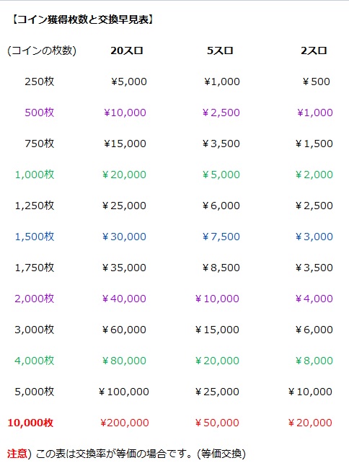Click the ¥3,500 value in 750枚 row
The height and width of the screenshot is (476, 349).
221,144
